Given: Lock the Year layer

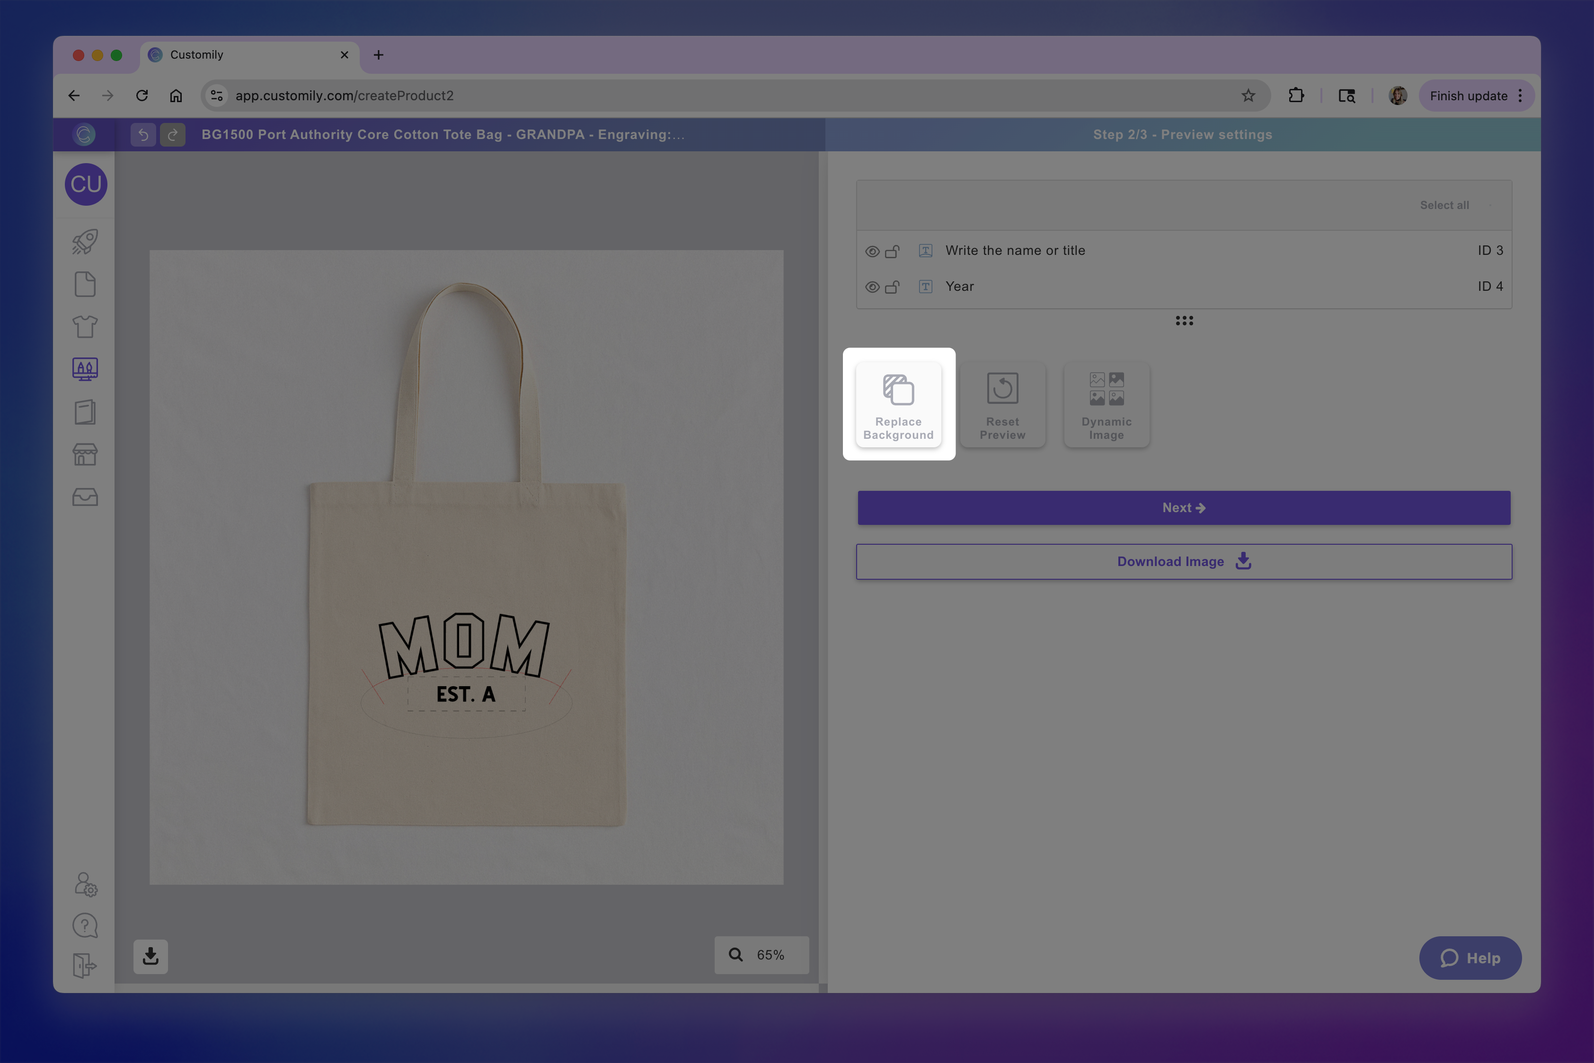Looking at the screenshot, I should pos(892,288).
